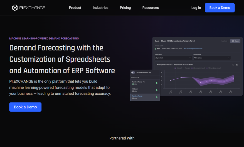244x147 pixels.
Task: Open the Product menu
Action: (75, 8)
